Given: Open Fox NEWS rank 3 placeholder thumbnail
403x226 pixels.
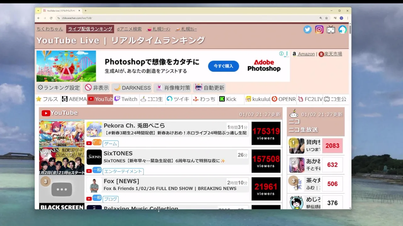Looking at the screenshot, I should (x=62, y=189).
